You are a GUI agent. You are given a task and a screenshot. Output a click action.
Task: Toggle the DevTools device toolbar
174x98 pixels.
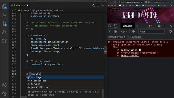115,26
